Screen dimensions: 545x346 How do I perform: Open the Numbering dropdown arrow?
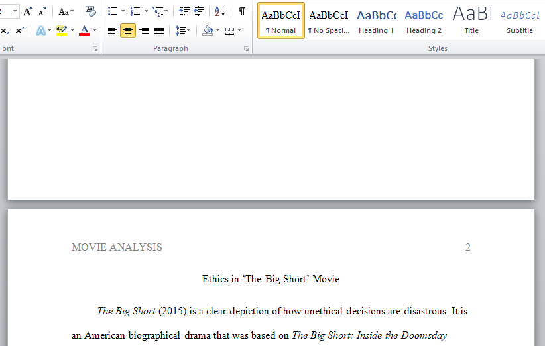146,11
